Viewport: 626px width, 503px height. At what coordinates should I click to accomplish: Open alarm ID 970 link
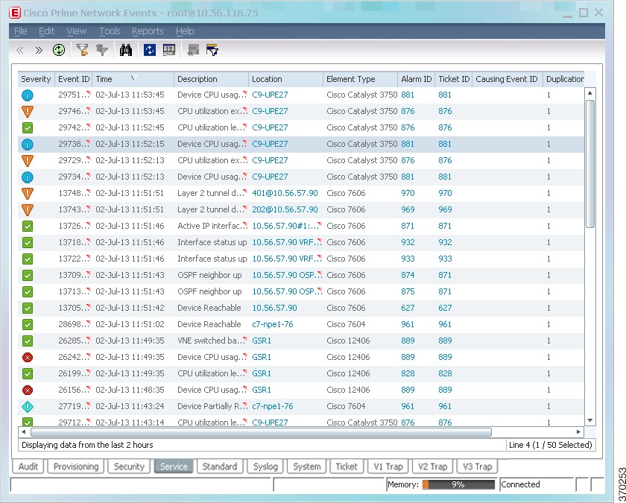coord(408,193)
